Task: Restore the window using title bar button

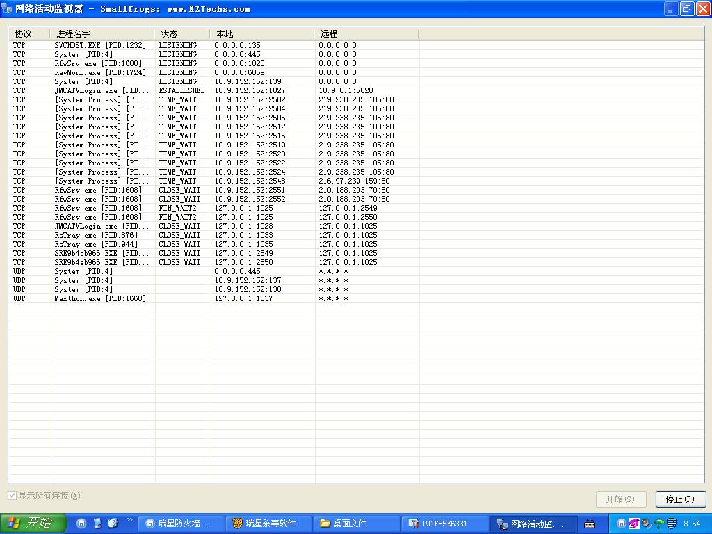Action: coord(686,8)
